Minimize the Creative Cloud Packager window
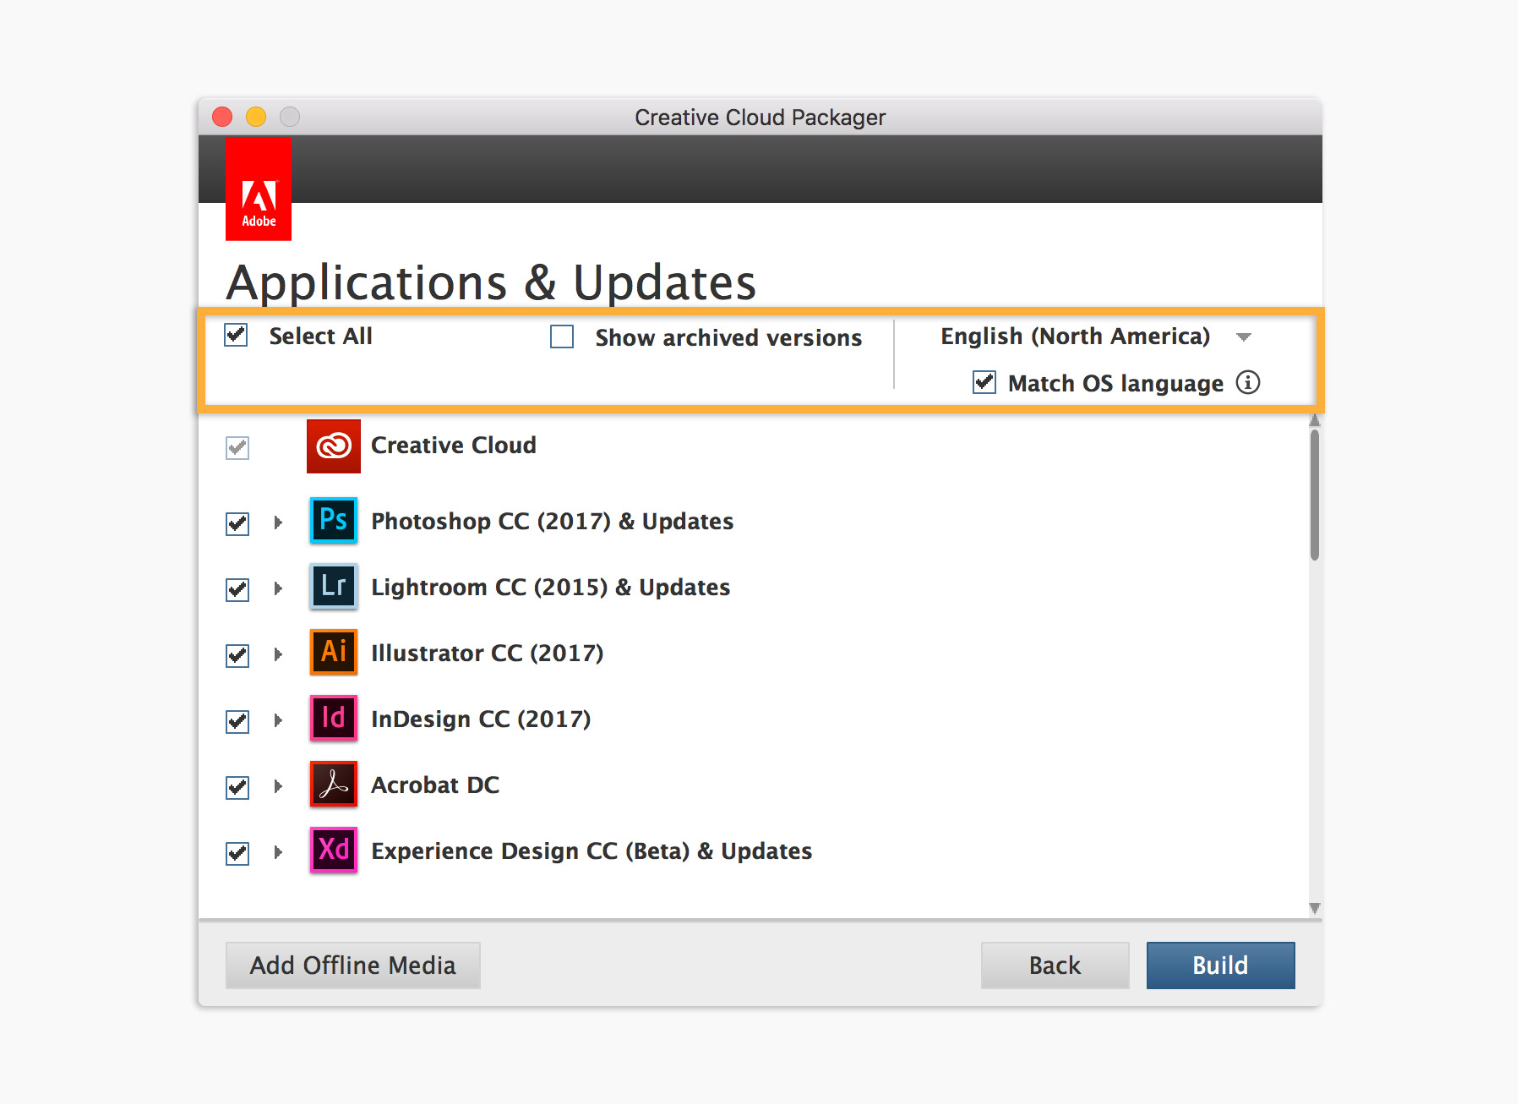 tap(256, 117)
